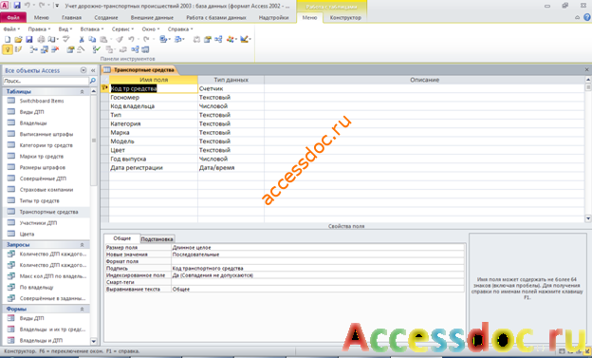Screen dimensions: 592x358
Task: Open the Правка menu
Action: [39, 29]
